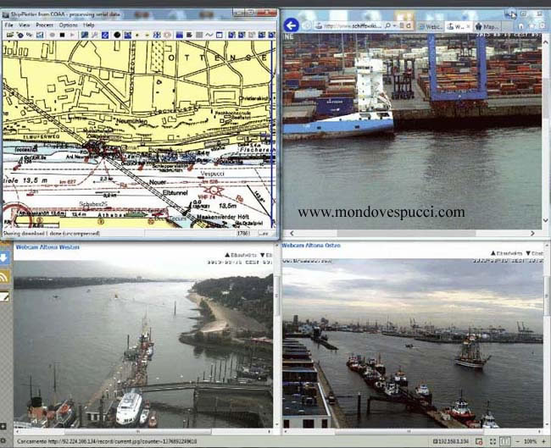This screenshot has width=551, height=448.
Task: Switch to the Webc... browser tab
Action: coord(430,26)
